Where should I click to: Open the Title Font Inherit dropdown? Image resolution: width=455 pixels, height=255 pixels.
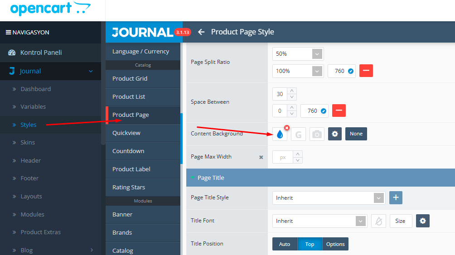(320, 221)
